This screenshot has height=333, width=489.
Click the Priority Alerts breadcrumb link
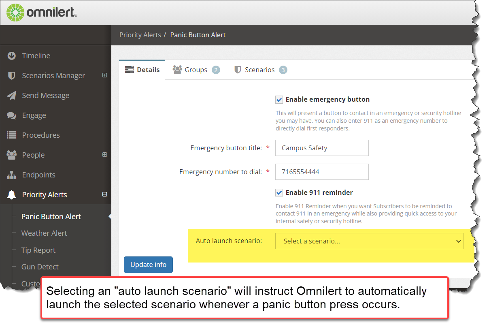(140, 35)
